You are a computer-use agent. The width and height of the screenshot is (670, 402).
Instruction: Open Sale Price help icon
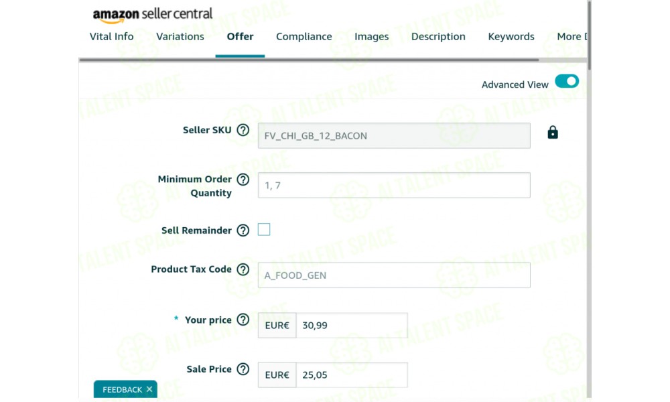[x=243, y=369]
